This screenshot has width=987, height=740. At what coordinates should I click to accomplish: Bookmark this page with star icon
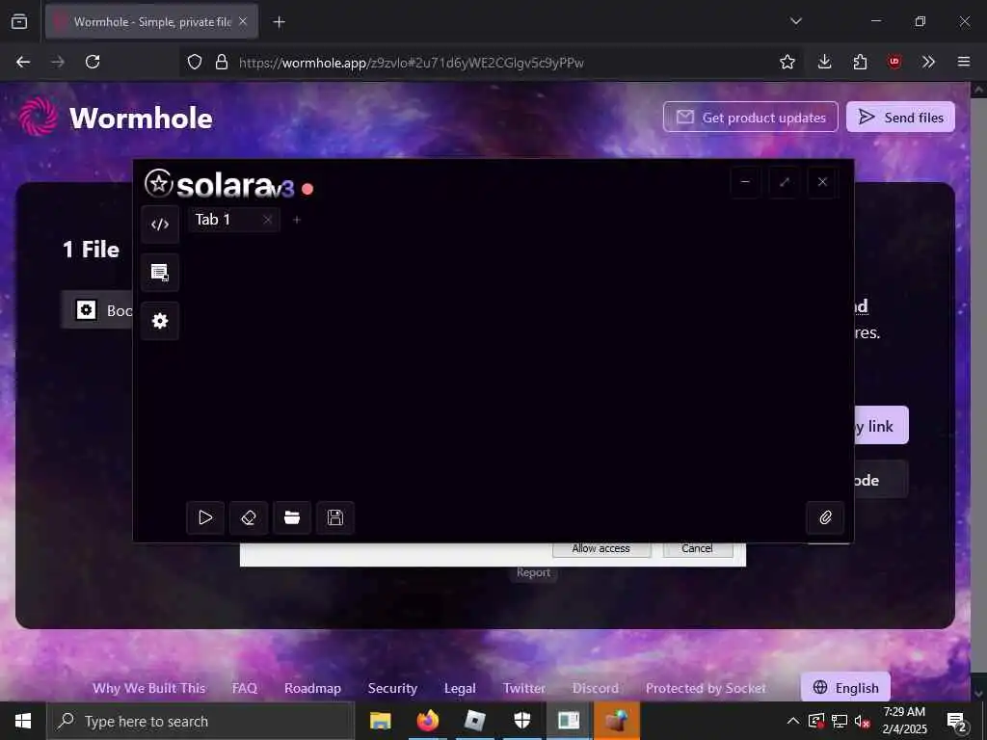pos(787,62)
